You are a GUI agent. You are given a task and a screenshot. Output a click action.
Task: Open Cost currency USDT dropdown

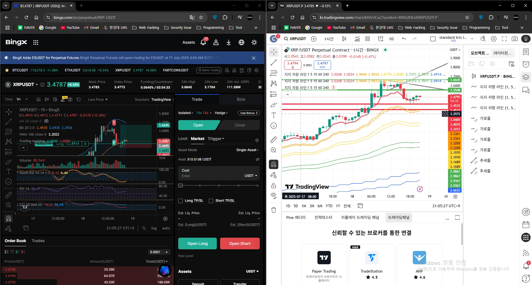pyautogui.click(x=251, y=176)
